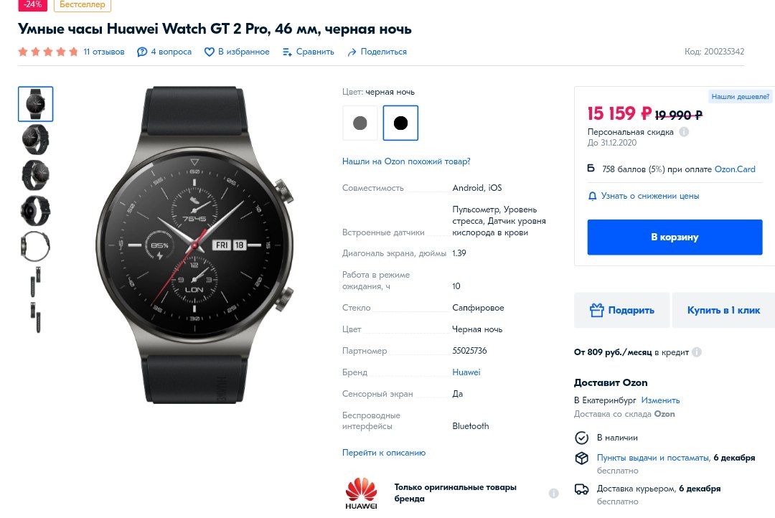
Task: Select the gray color swatch
Action: pyautogui.click(x=360, y=123)
